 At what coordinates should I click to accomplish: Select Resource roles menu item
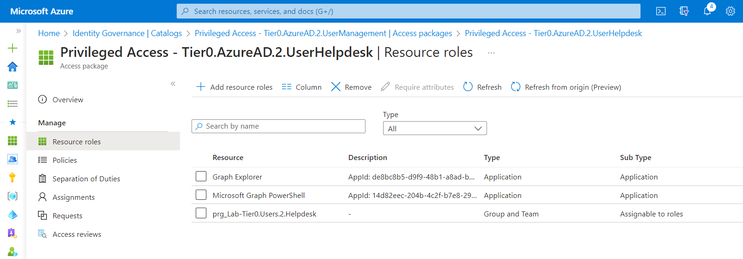[x=103, y=142]
